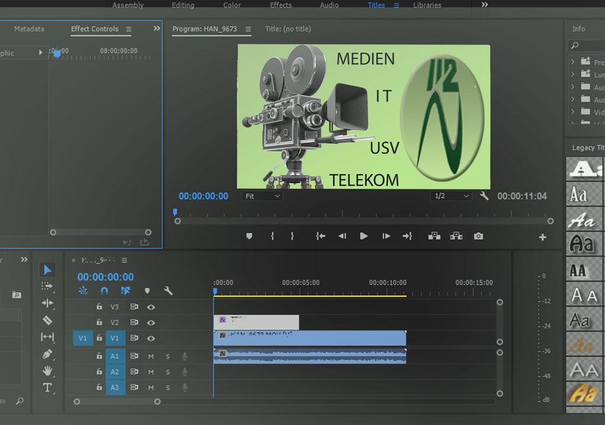Step forward one frame
605x425 pixels.
point(386,236)
